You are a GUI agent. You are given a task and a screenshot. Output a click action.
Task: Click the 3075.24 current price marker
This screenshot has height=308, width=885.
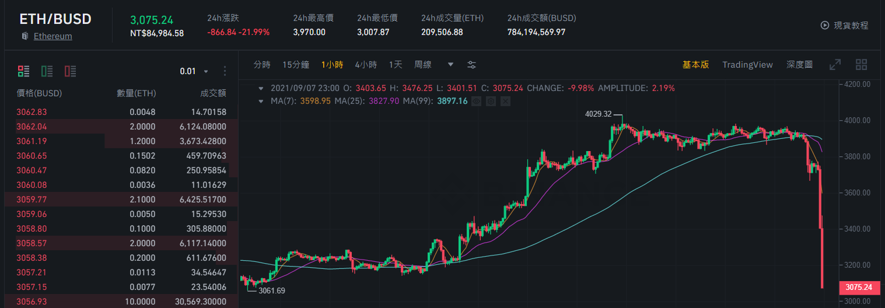click(859, 287)
